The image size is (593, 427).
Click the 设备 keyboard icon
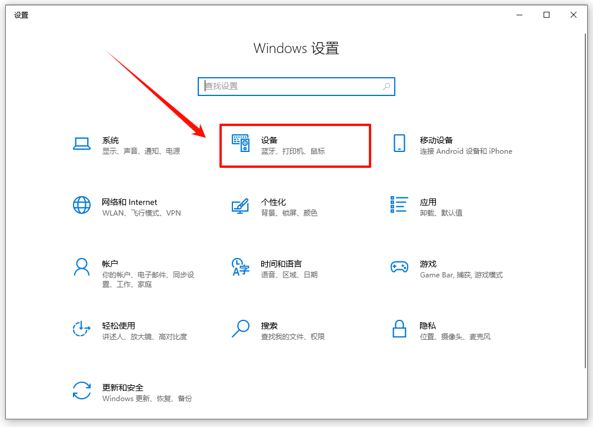[241, 143]
